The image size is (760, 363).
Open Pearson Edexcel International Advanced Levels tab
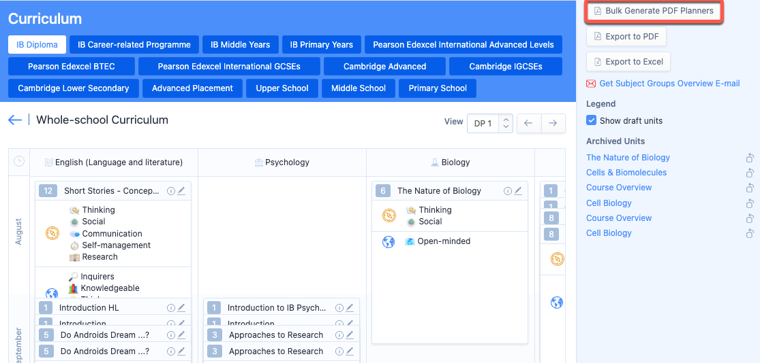pos(463,44)
